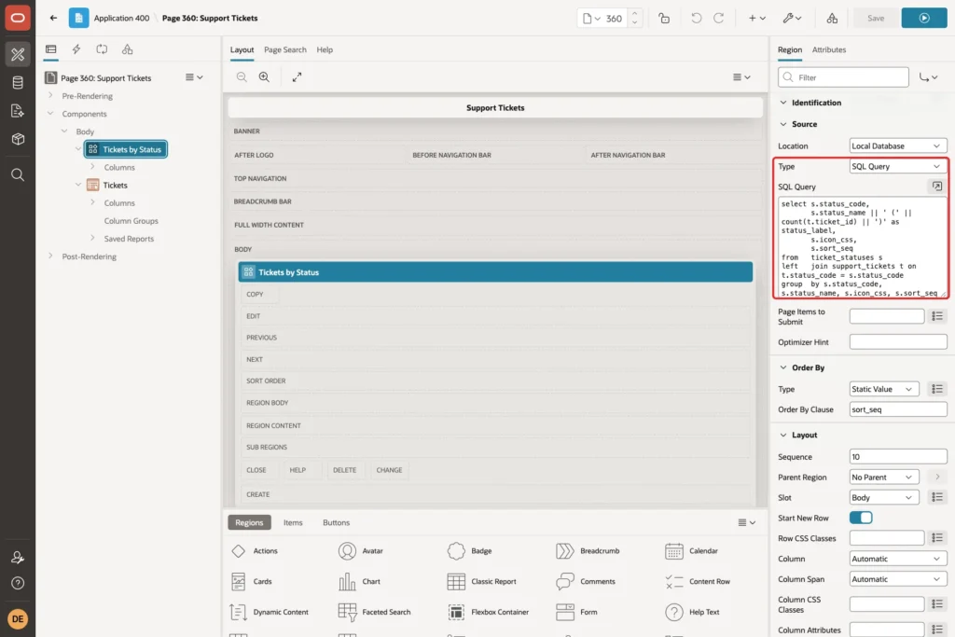955x637 pixels.
Task: Expand the layout pane to full size
Action: [297, 77]
